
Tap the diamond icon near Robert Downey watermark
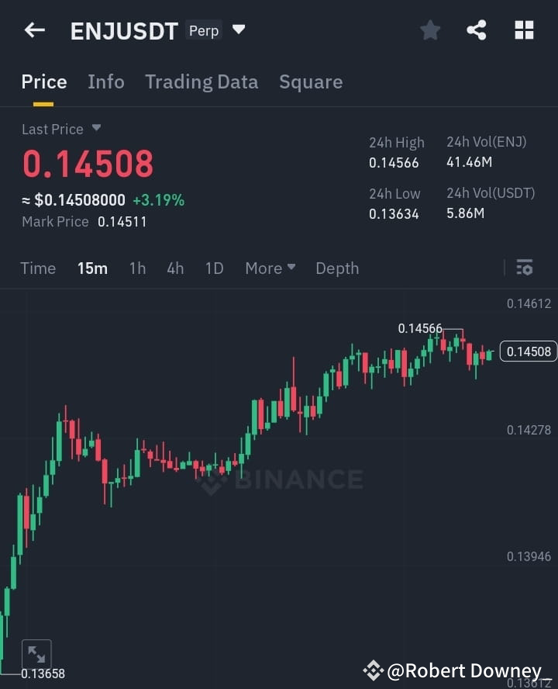click(x=374, y=670)
